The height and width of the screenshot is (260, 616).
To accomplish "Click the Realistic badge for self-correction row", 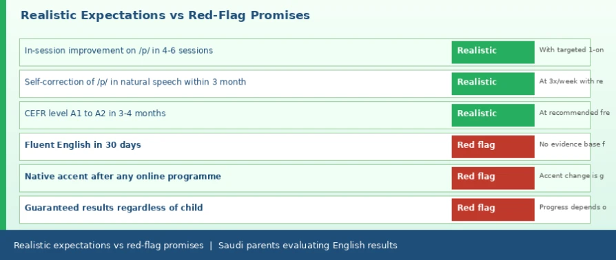I will (x=493, y=83).
